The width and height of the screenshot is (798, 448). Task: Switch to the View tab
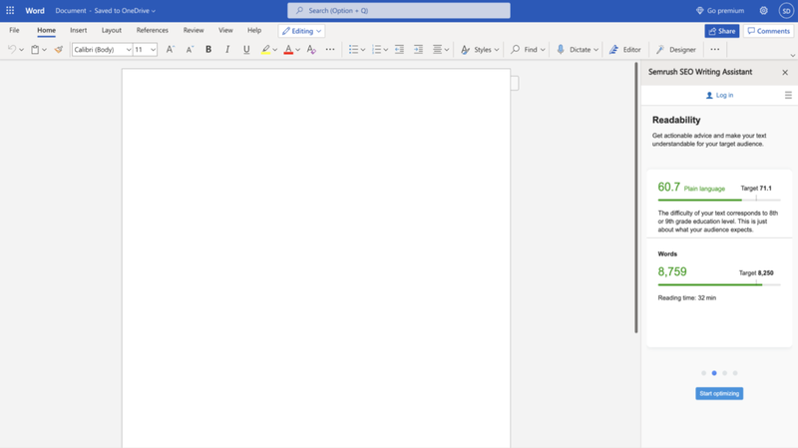tap(225, 30)
